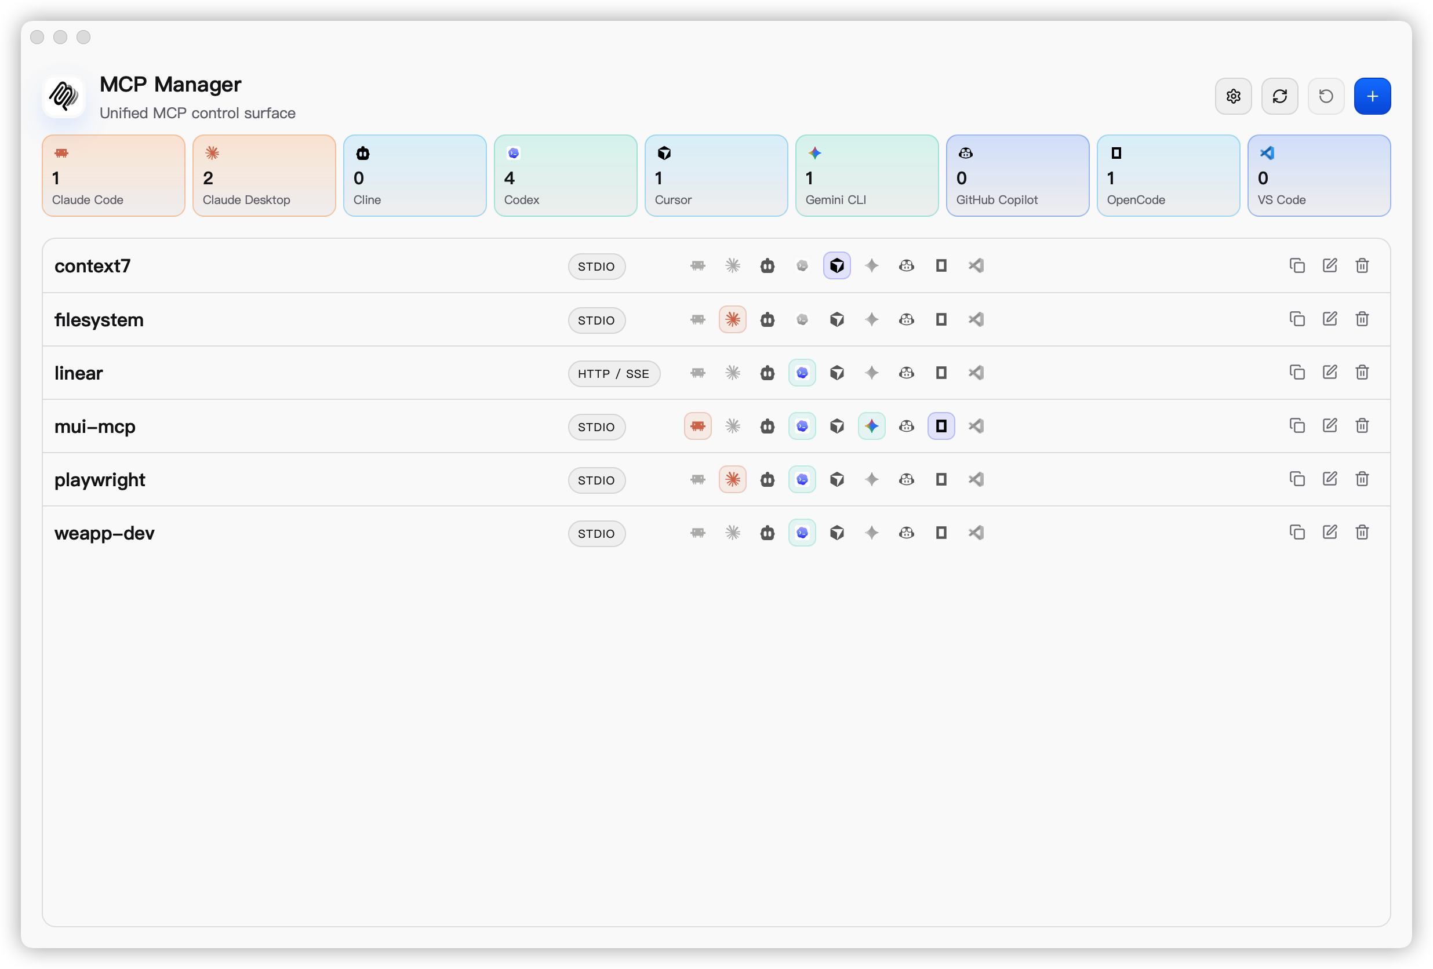Click the Cursor icon in weapp-dev row

click(x=836, y=533)
